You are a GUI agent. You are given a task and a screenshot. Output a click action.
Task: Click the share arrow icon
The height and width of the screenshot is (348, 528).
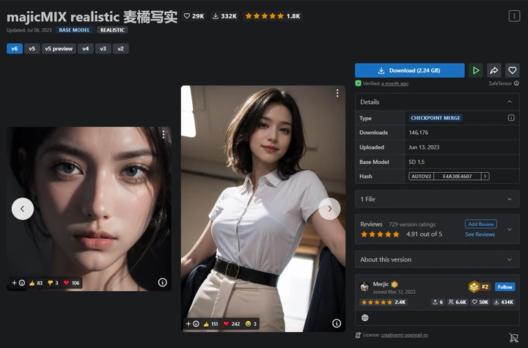494,70
